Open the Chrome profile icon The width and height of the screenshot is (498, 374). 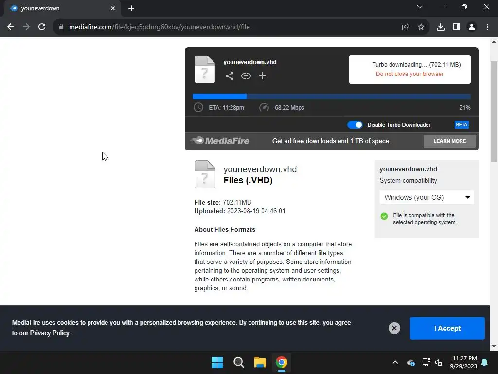pos(472,27)
